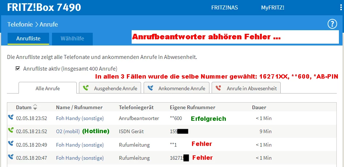Open the FRITZ!NAS link

click(224, 8)
